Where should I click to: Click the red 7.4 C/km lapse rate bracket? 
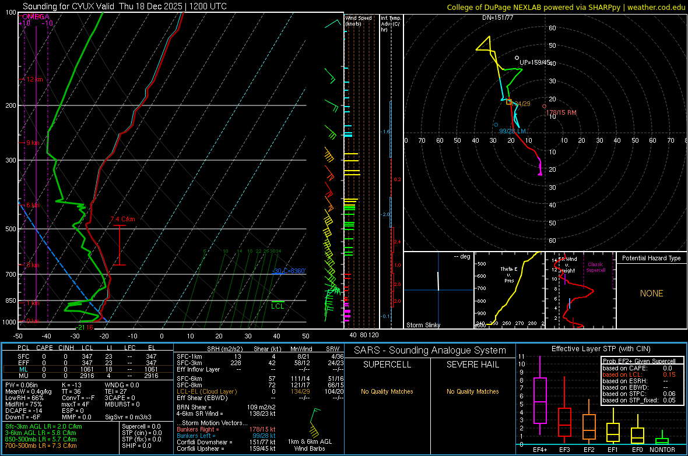pos(119,245)
